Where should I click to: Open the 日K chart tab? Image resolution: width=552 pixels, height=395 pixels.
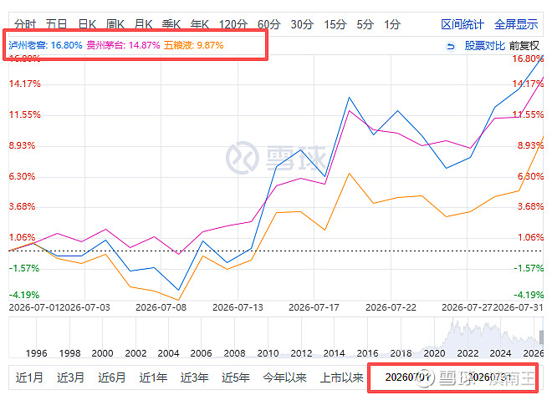(87, 24)
